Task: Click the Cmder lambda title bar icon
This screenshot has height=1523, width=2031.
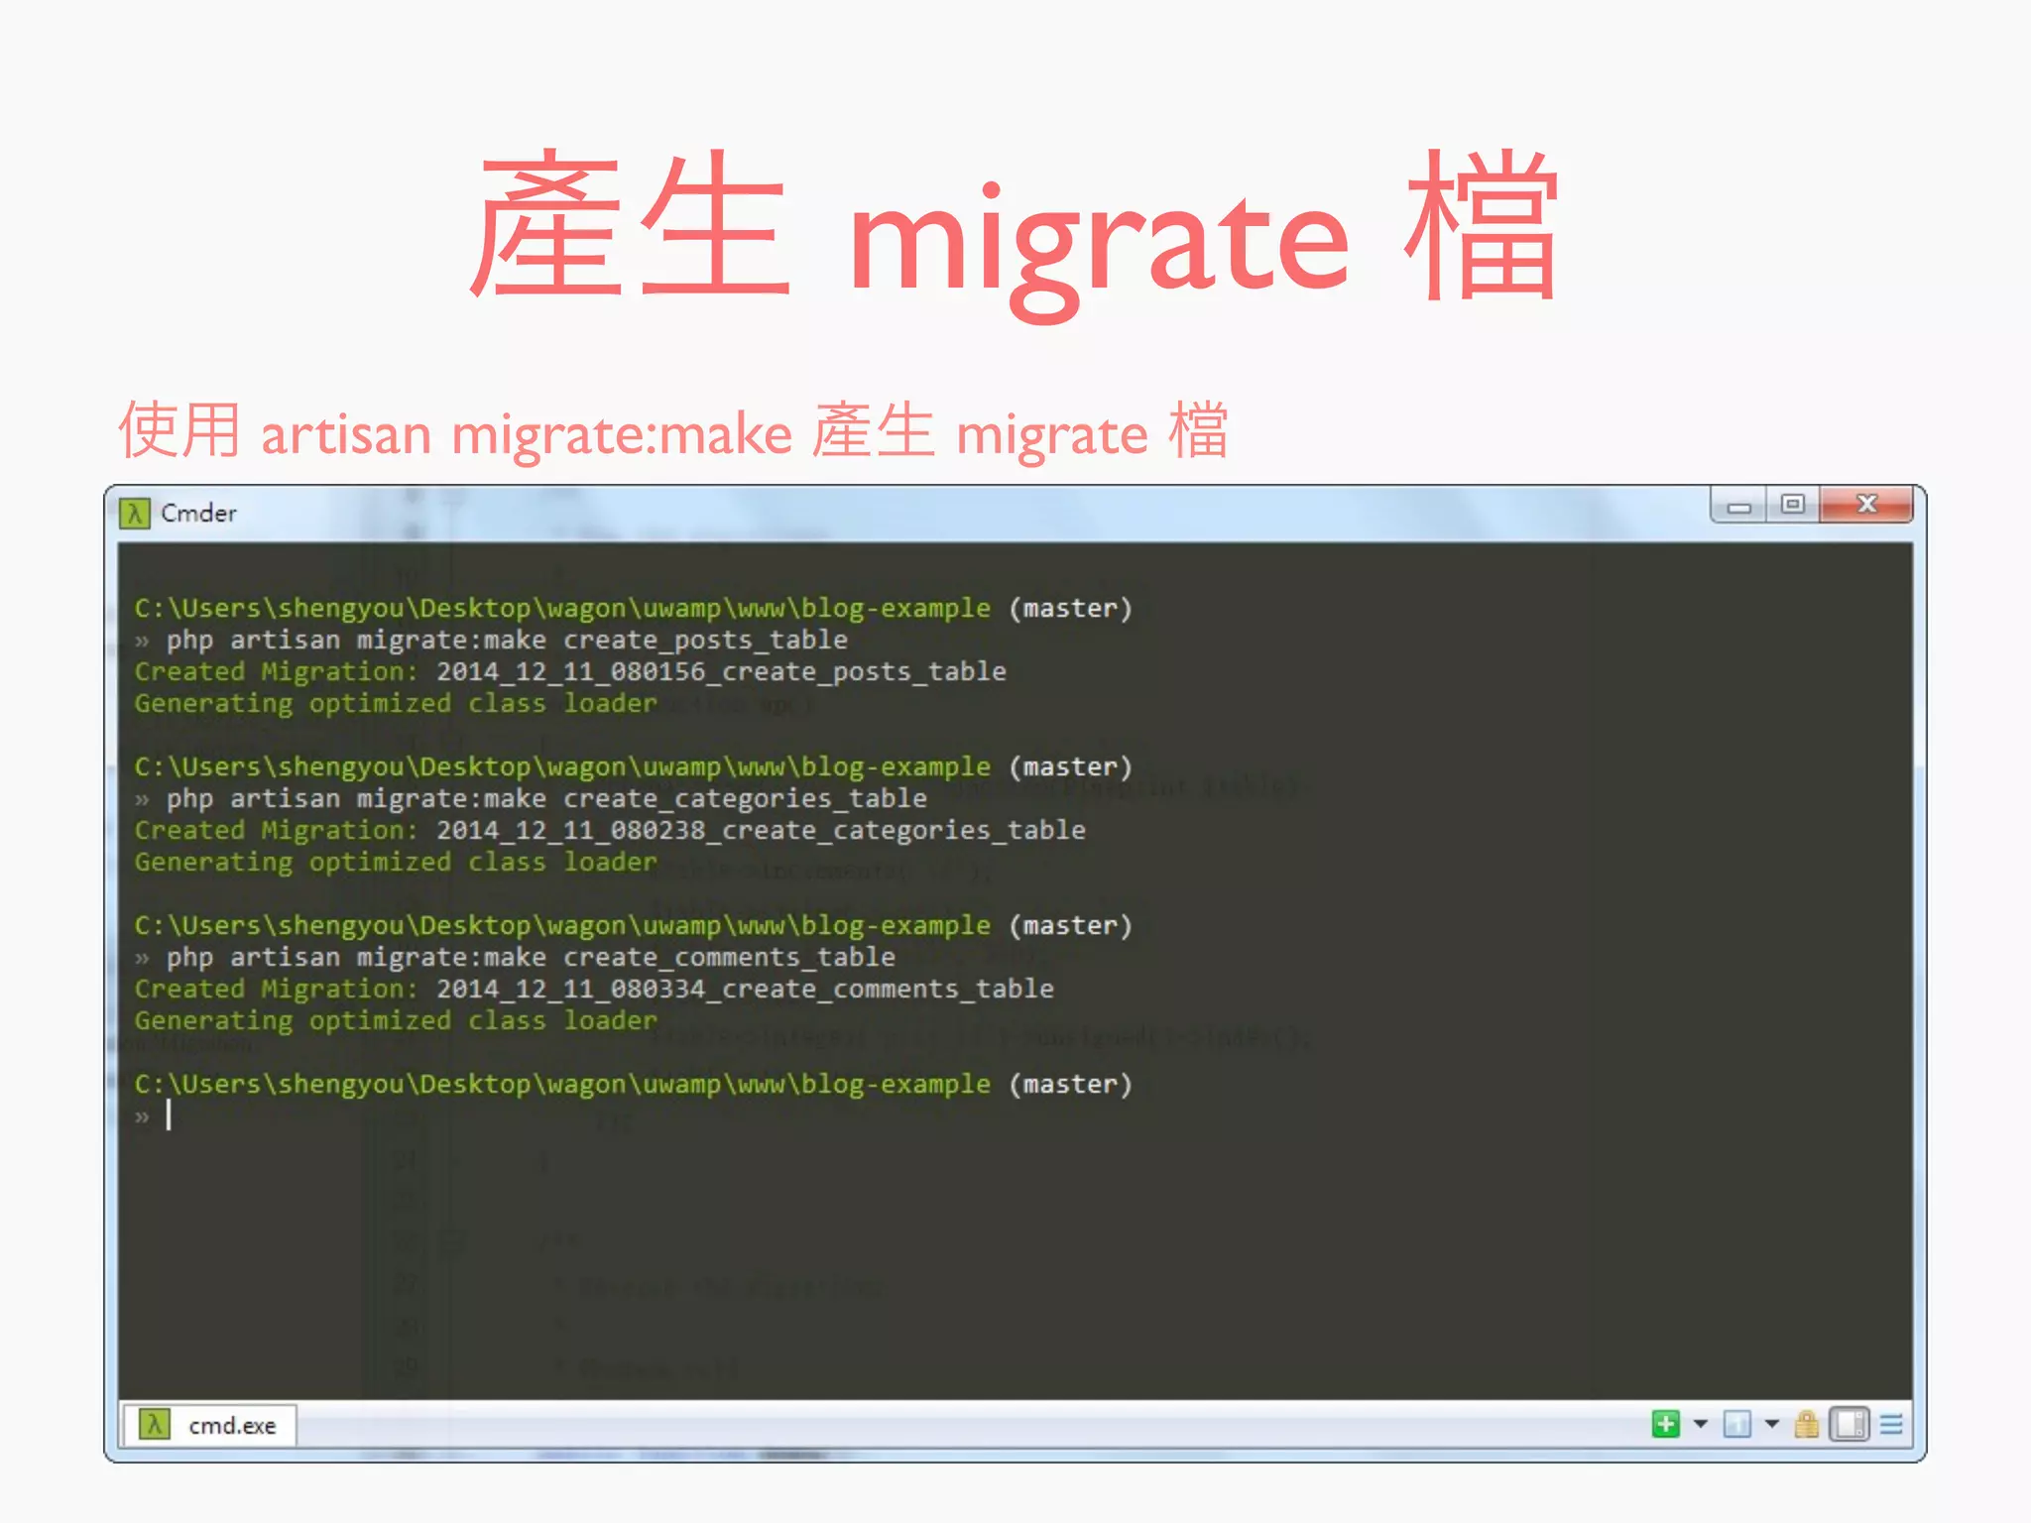Action: click(x=134, y=513)
